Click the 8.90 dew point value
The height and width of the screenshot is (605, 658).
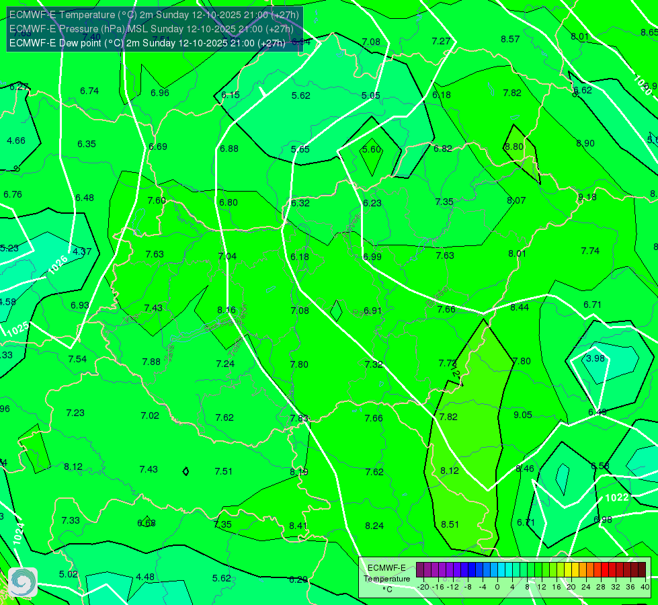click(585, 143)
